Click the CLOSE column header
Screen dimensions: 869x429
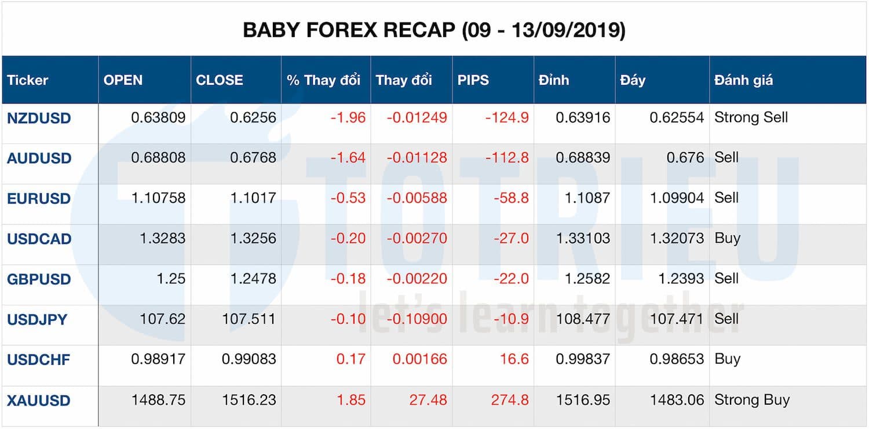point(219,80)
